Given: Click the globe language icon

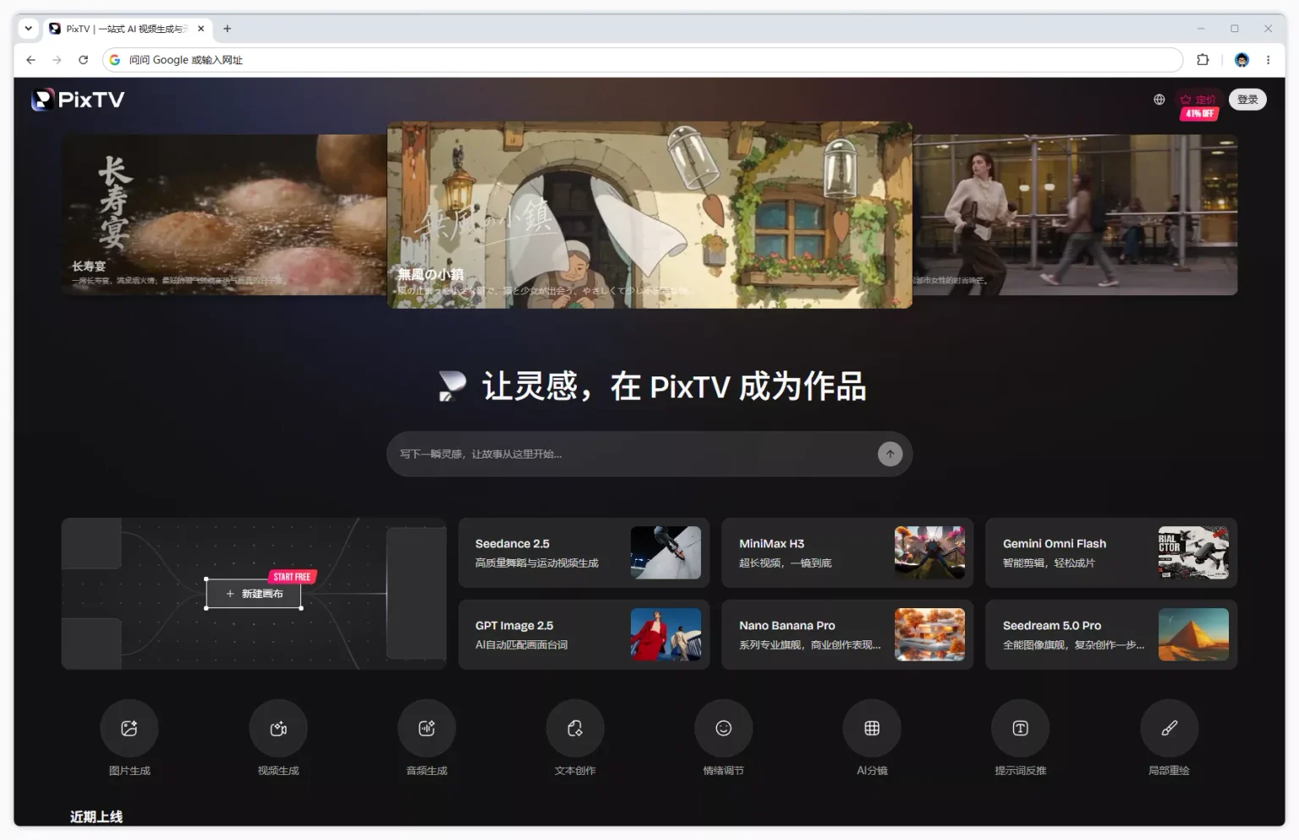Looking at the screenshot, I should pyautogui.click(x=1159, y=100).
